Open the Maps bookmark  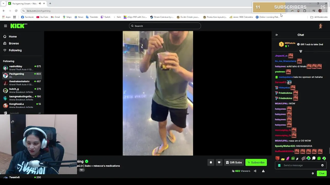[x=67, y=17]
